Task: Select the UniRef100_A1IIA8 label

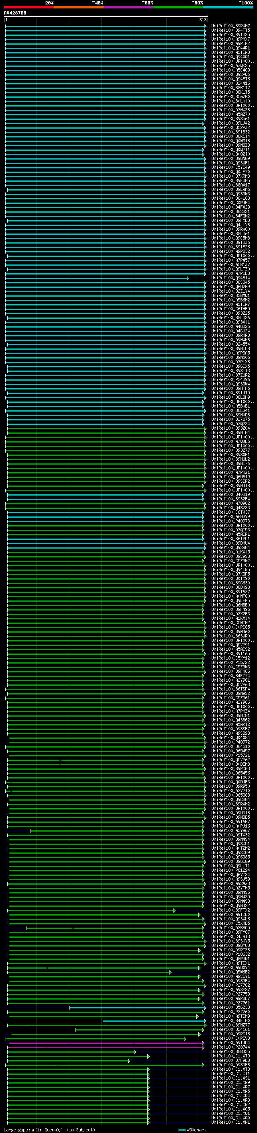Action: click(230, 52)
